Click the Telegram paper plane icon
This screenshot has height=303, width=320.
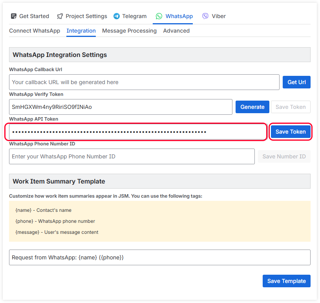(x=117, y=16)
